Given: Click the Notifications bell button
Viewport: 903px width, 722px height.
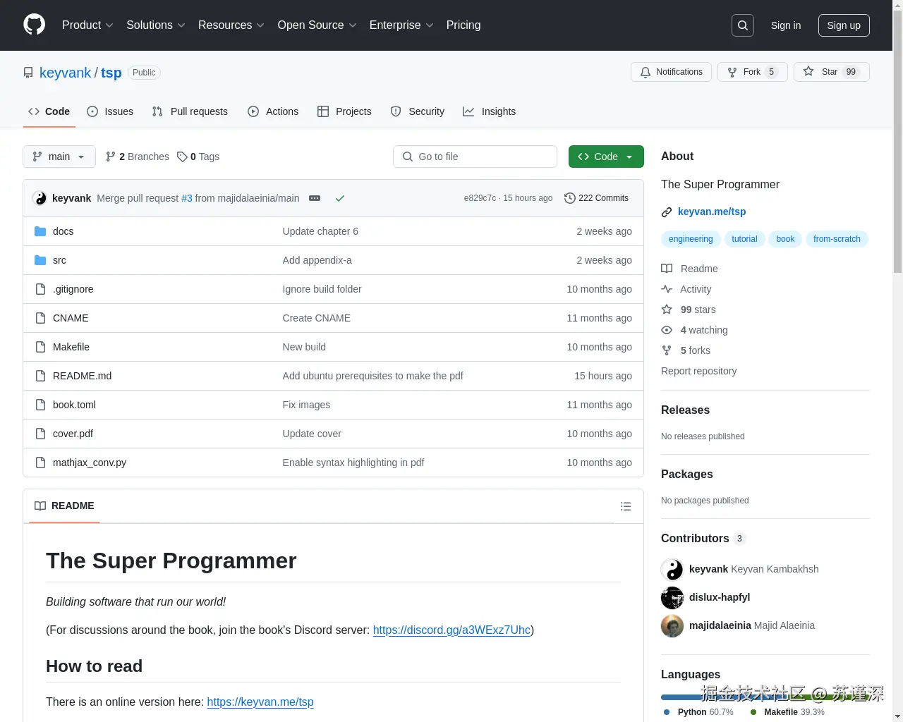Looking at the screenshot, I should click(671, 72).
